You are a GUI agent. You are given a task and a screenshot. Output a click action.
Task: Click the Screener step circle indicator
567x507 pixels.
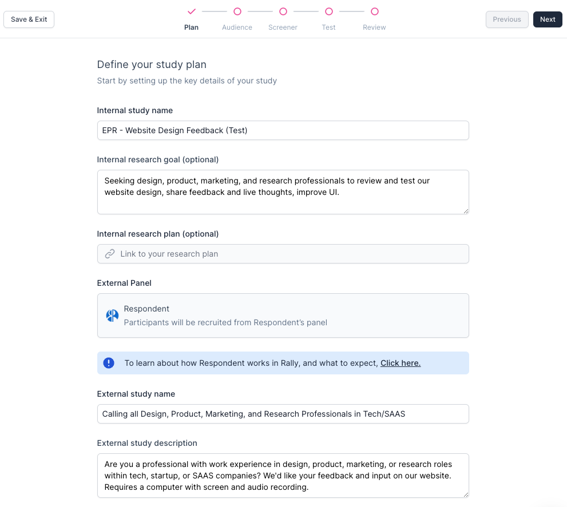point(283,11)
